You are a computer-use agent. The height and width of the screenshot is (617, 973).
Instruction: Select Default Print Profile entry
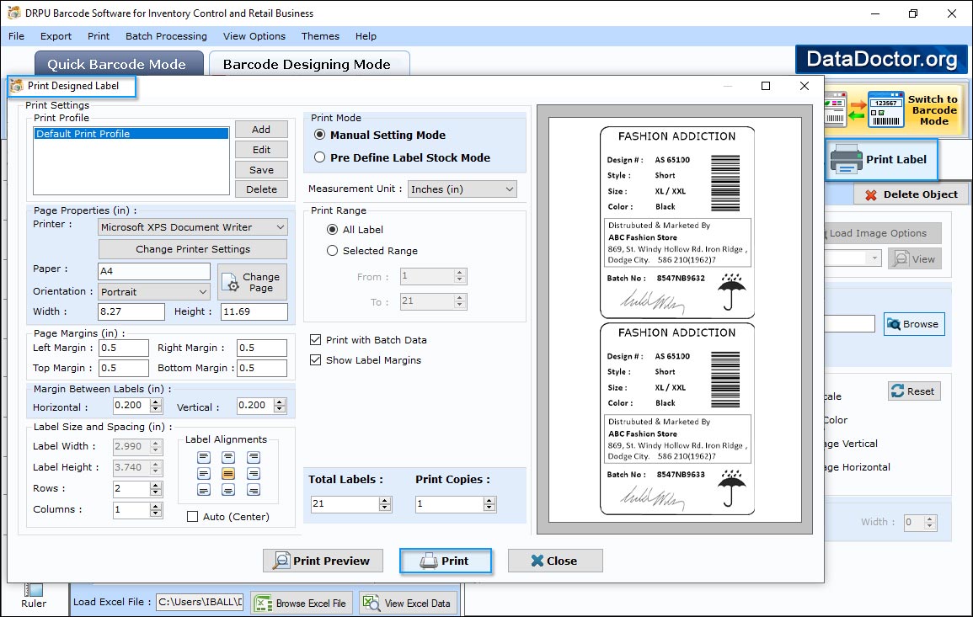[131, 134]
